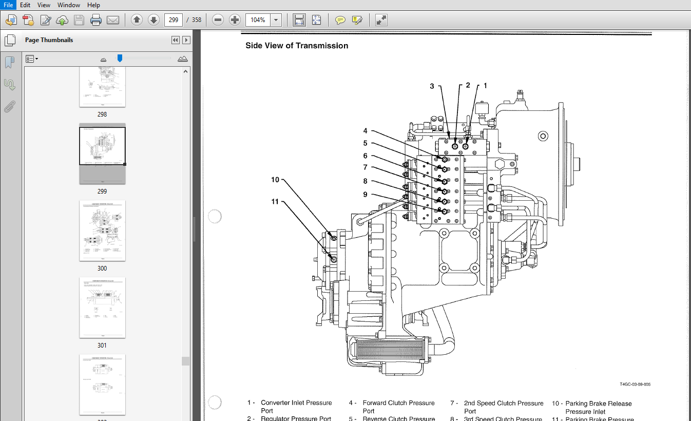The image size is (691, 421).
Task: Click the total page count '358'
Action: point(197,20)
